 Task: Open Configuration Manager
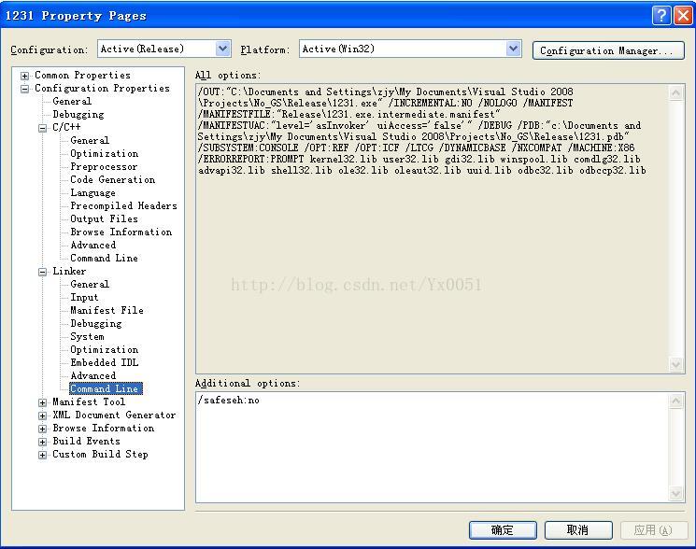[608, 50]
